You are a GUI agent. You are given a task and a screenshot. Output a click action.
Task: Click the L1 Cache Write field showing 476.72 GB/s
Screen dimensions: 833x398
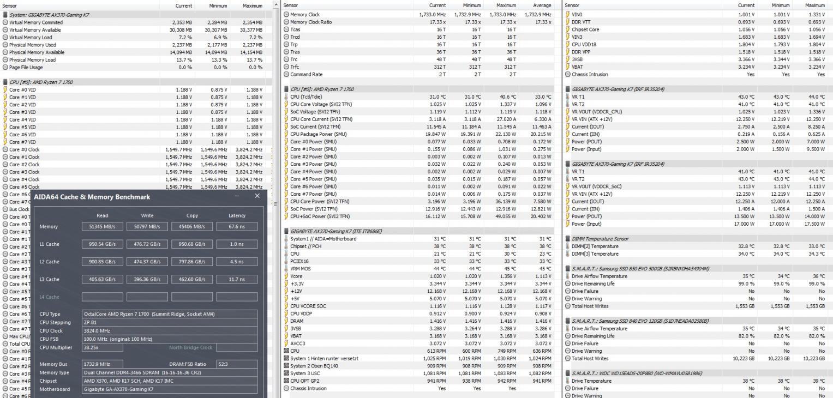point(147,244)
